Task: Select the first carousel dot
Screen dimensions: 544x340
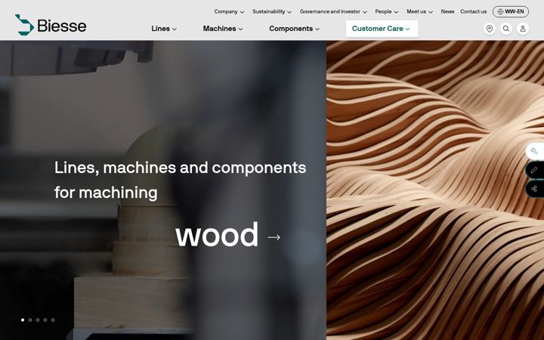Action: pos(23,320)
